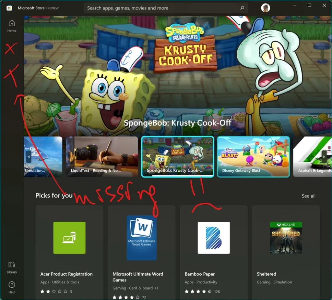Click the Picks for you heading

(x=54, y=195)
